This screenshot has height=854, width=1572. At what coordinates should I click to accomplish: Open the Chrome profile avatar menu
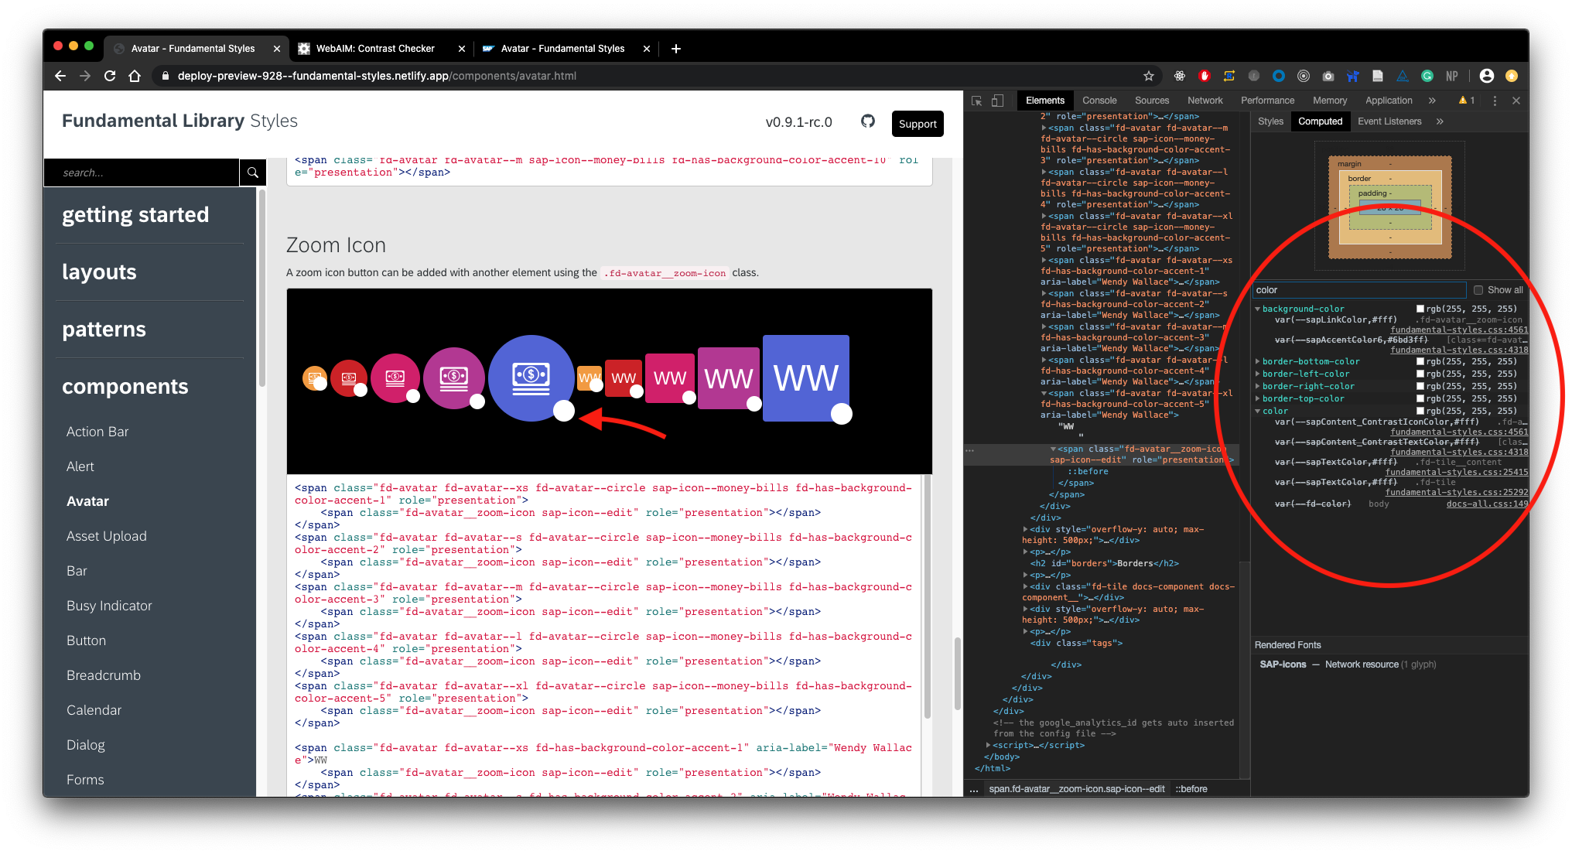pos(1487,76)
